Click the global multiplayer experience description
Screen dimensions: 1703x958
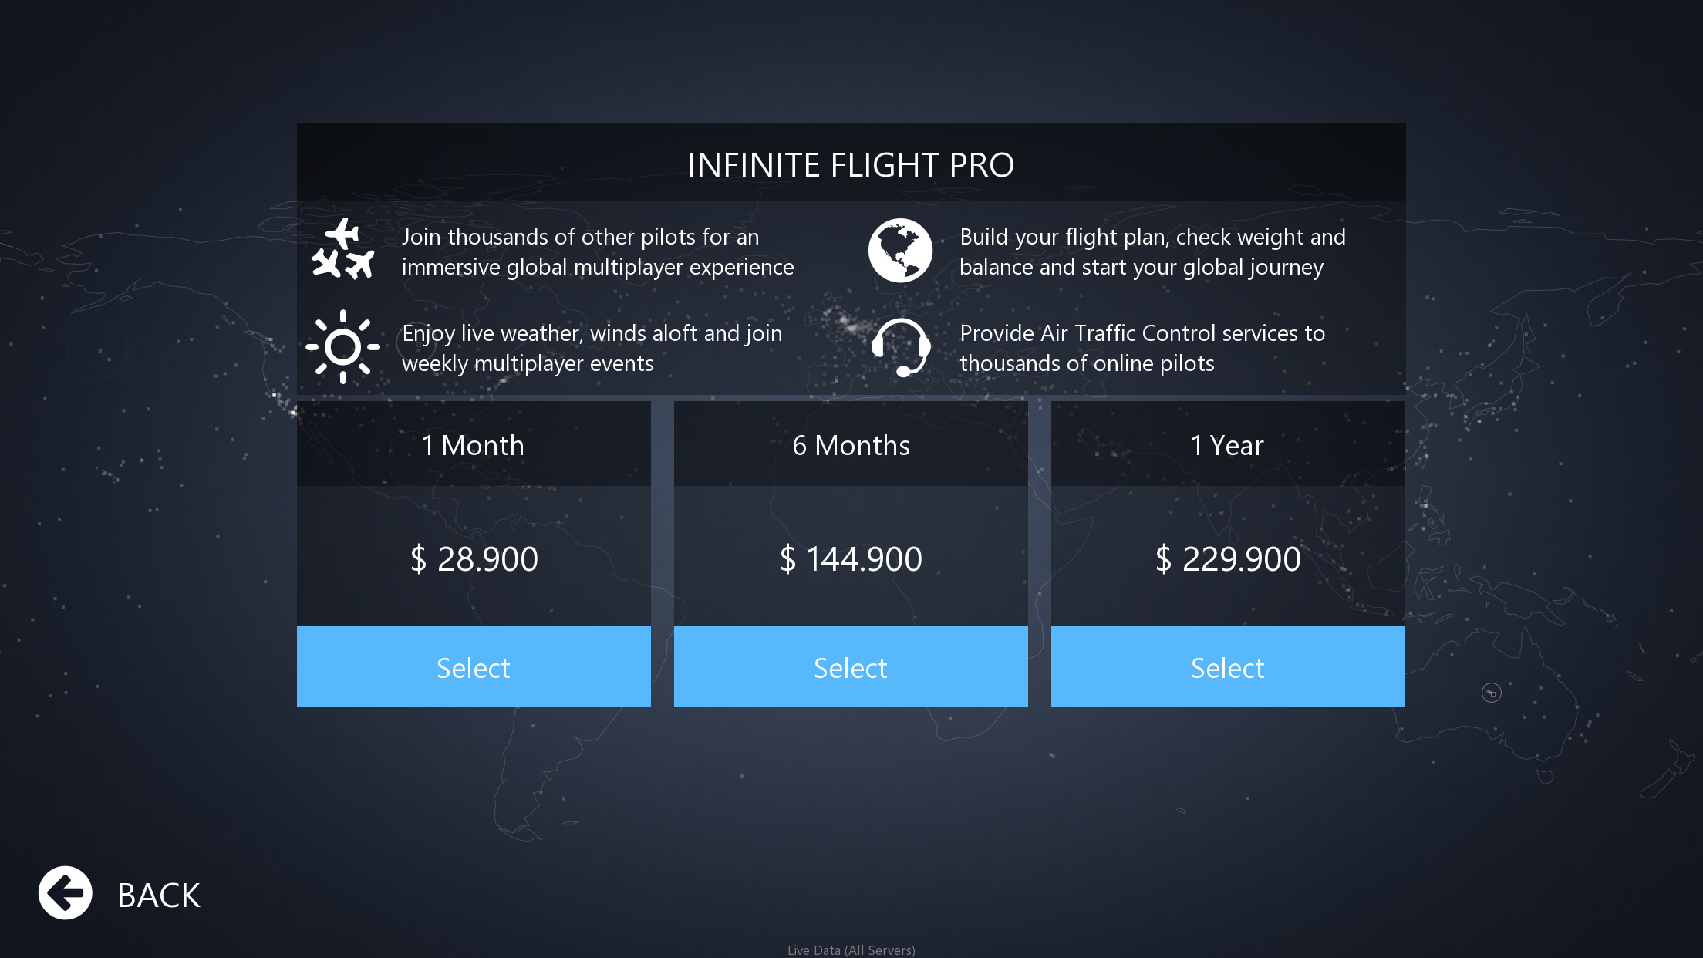(598, 251)
